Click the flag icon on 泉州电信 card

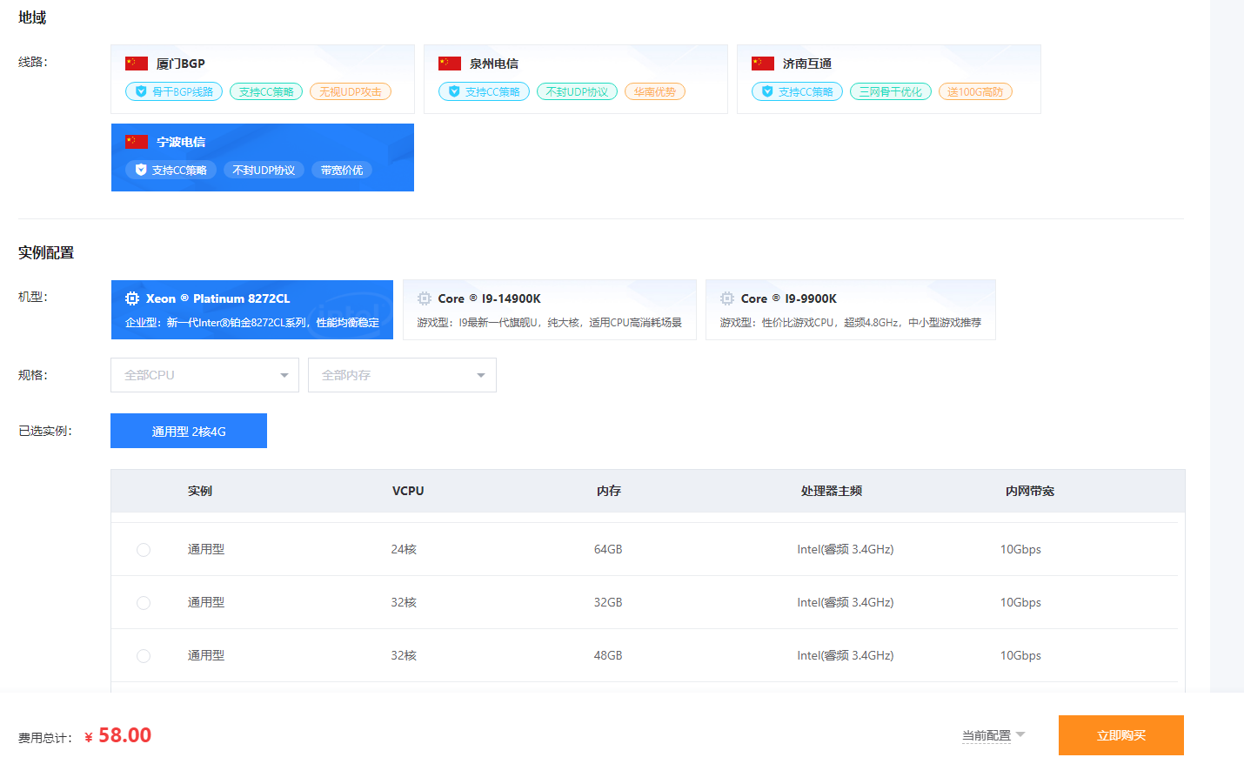[450, 64]
